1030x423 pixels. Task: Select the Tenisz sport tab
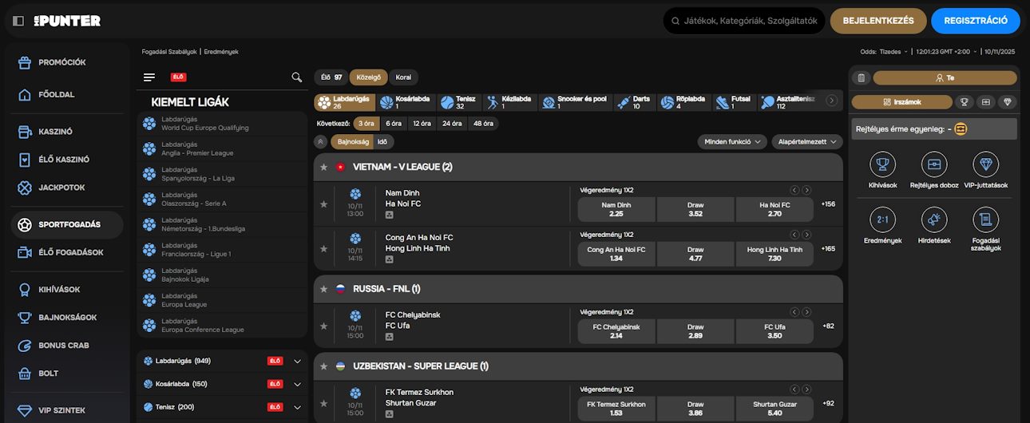click(458, 102)
